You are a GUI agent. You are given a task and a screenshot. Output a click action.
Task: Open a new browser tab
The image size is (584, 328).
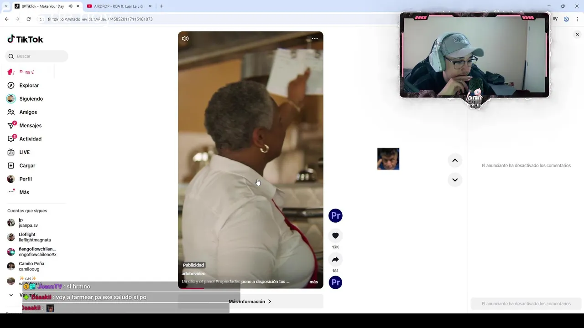pos(161,6)
